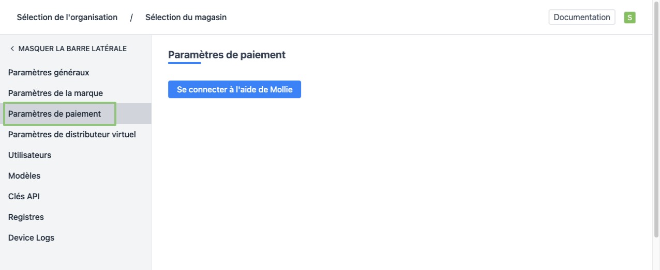Screen dimensions: 660x270
Task: Click the blue underline beneath the heading
Action: (x=184, y=63)
